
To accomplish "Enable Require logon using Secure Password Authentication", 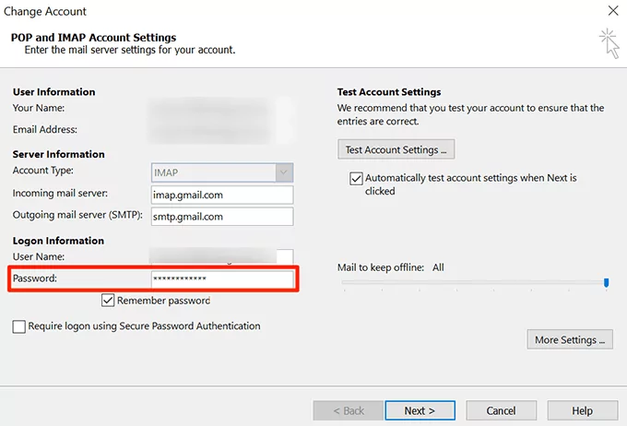I will [x=19, y=326].
